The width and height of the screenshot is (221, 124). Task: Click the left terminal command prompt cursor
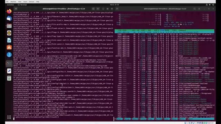point(14,119)
